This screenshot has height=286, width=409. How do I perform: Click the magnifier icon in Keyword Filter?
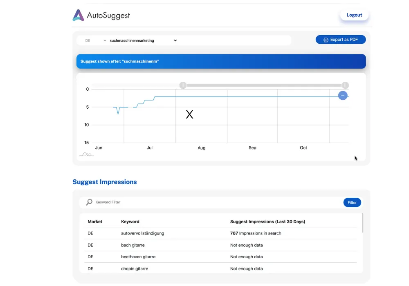coord(89,202)
